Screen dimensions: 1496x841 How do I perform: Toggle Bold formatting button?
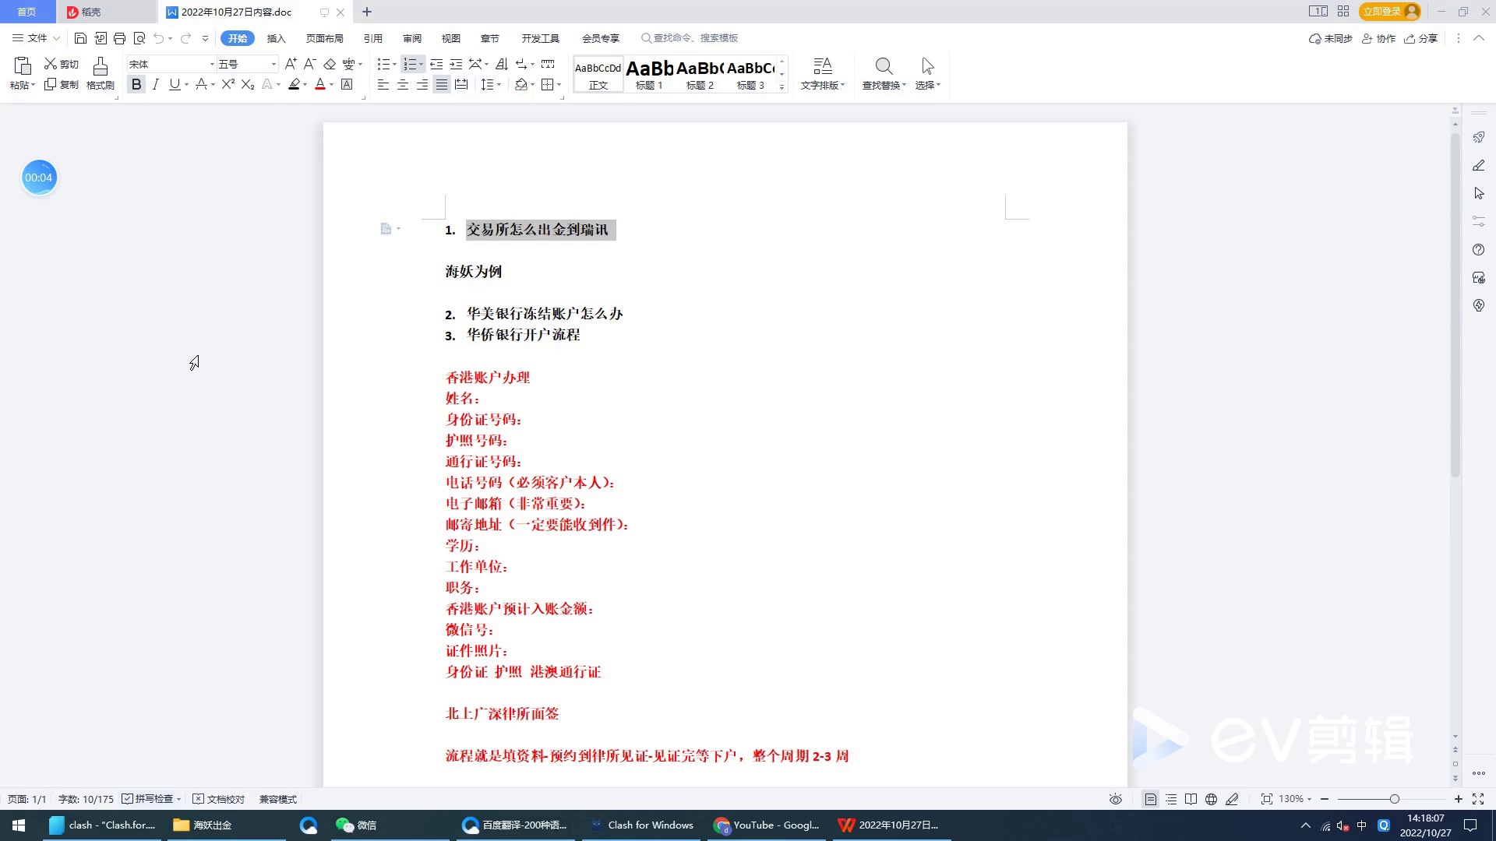point(136,84)
